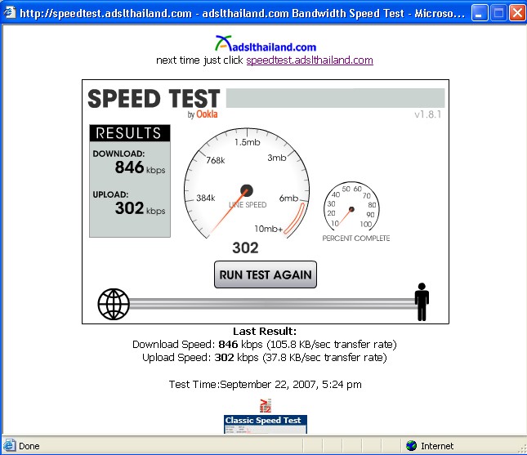Click the Upload Speed 37.8 KB/sec line
The image size is (527, 455).
click(265, 357)
